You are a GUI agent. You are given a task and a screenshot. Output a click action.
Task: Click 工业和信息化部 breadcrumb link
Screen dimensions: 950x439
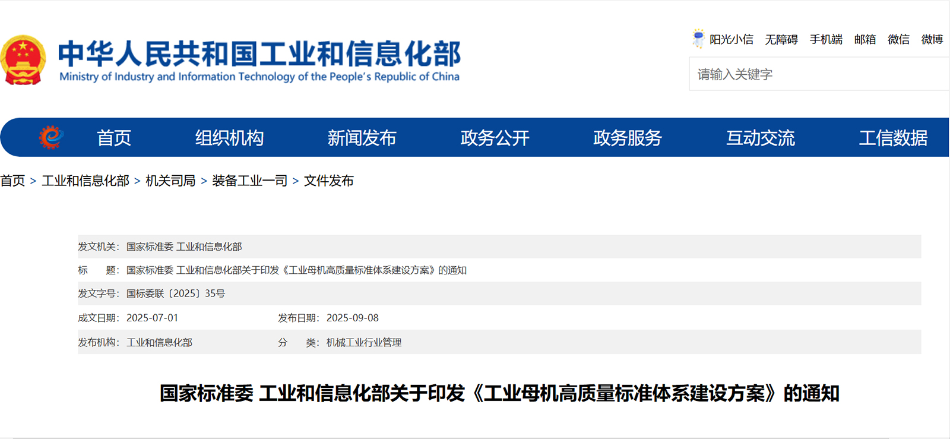pyautogui.click(x=85, y=181)
